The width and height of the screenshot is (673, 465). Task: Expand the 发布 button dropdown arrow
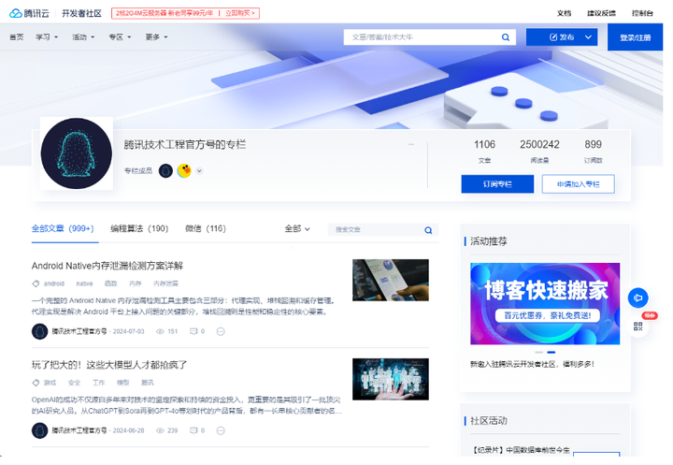589,37
